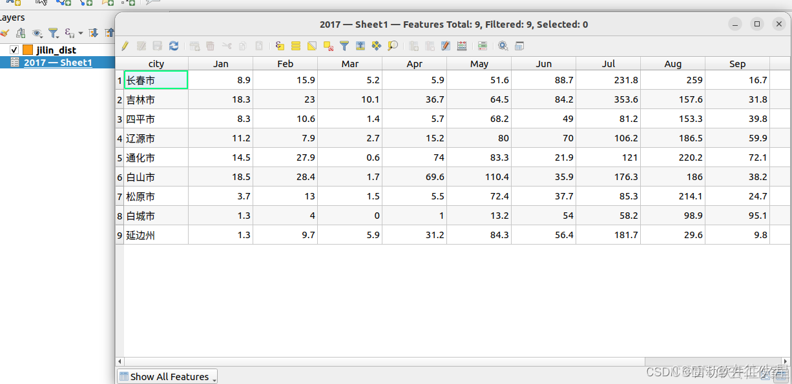This screenshot has width=792, height=384.
Task: Filter legend by expression epsilon icon
Action: [69, 33]
